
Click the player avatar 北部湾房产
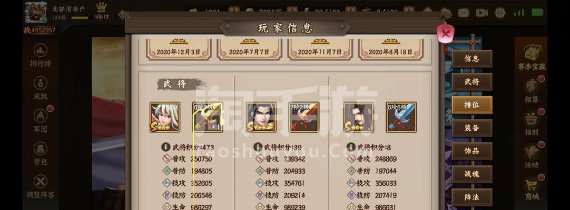click(36, 12)
